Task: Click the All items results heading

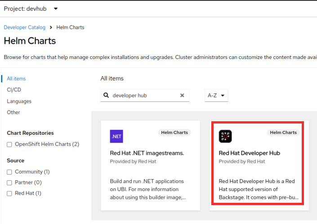Action: 112,78
